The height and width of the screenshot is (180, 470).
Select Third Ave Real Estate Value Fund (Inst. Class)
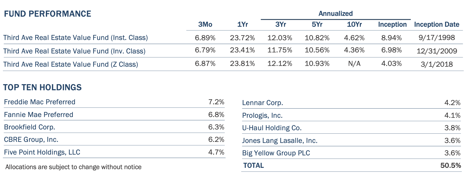pyautogui.click(x=75, y=38)
